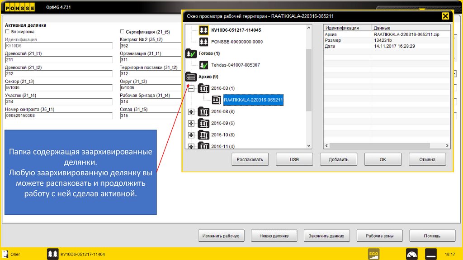
Task: Click the Добавить button
Action: (x=338, y=159)
